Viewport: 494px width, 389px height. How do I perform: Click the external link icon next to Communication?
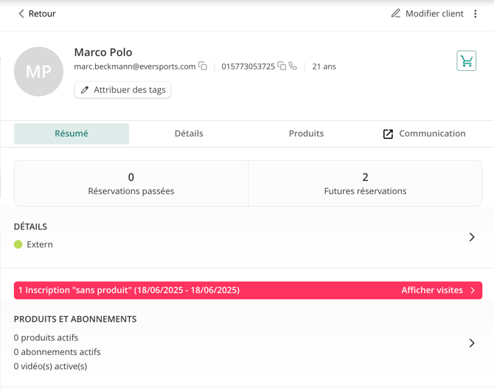[x=388, y=134]
